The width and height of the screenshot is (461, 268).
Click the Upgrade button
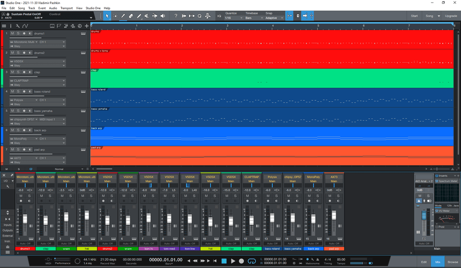pyautogui.click(x=451, y=16)
